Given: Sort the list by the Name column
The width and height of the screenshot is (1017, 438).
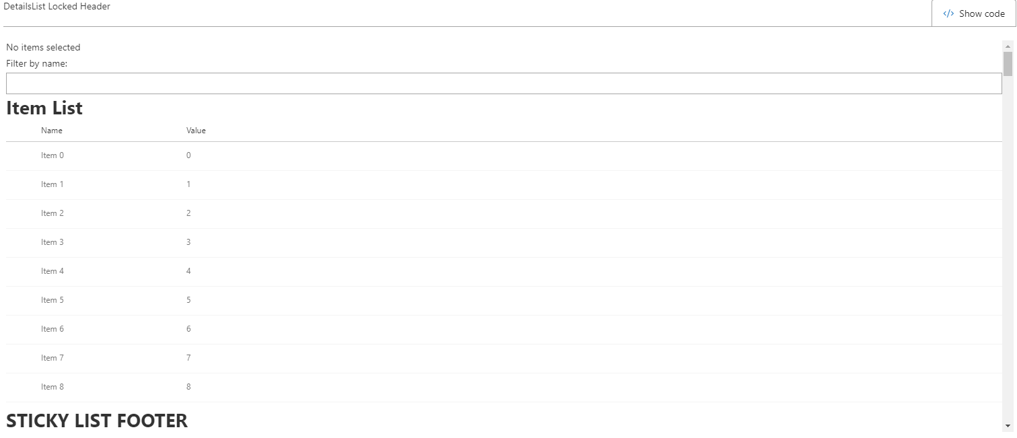Looking at the screenshot, I should click(x=52, y=130).
